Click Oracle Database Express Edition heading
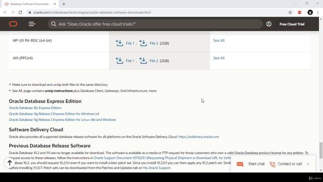Screen dimensions: 323x182 [45, 101]
